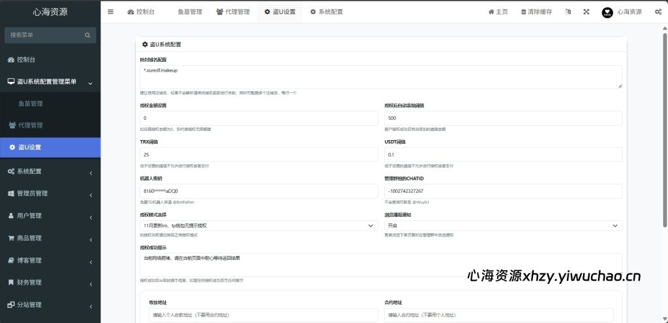Click the search magnifier icon in sidebar

(87, 35)
